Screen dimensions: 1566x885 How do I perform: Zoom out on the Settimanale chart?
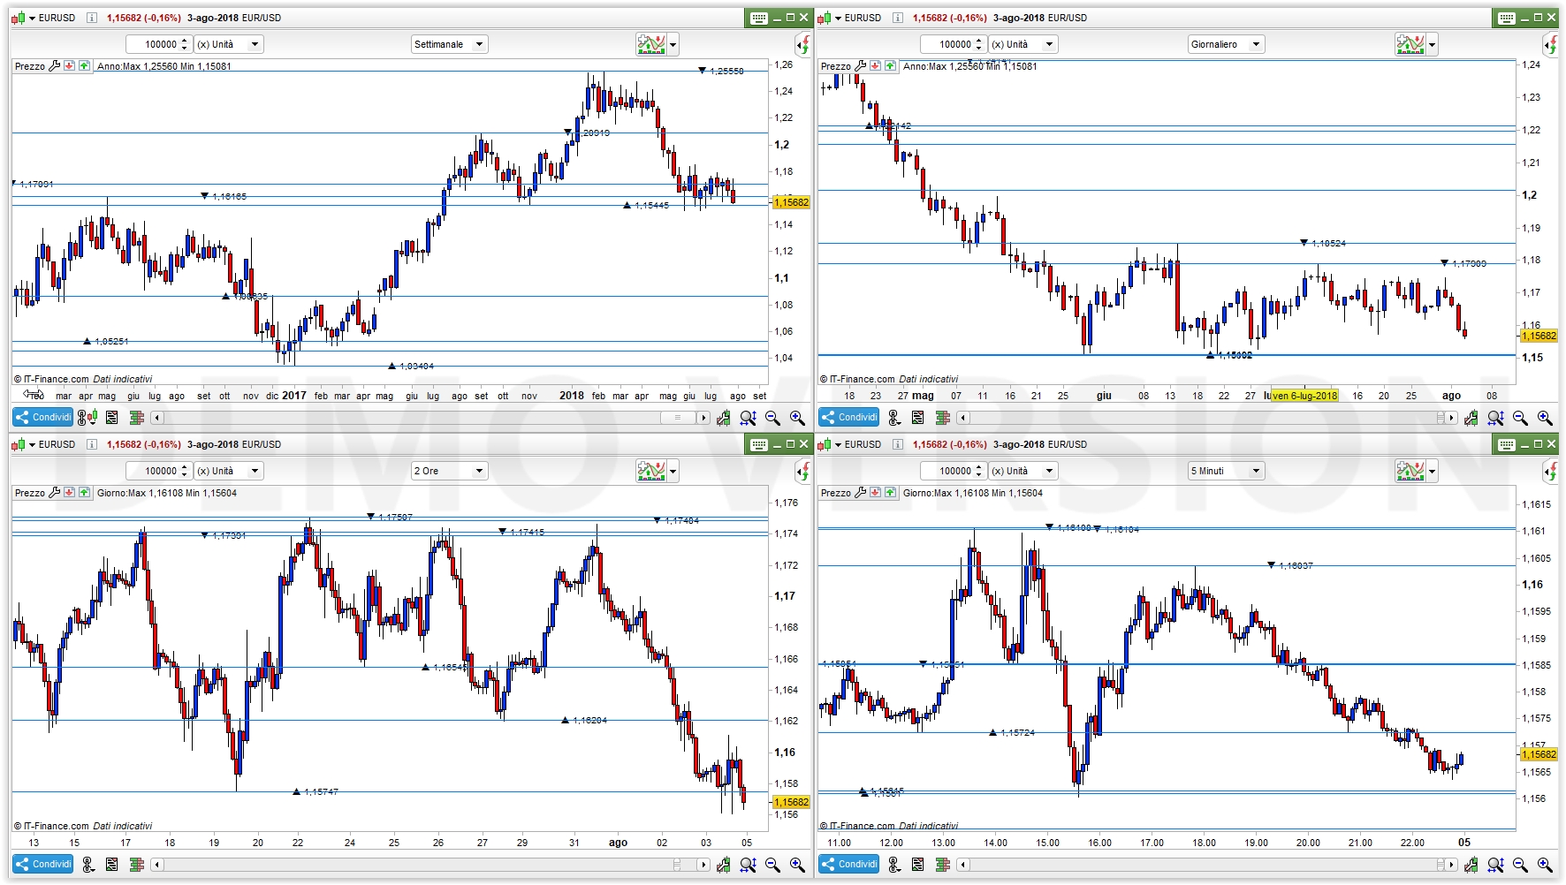click(x=772, y=418)
